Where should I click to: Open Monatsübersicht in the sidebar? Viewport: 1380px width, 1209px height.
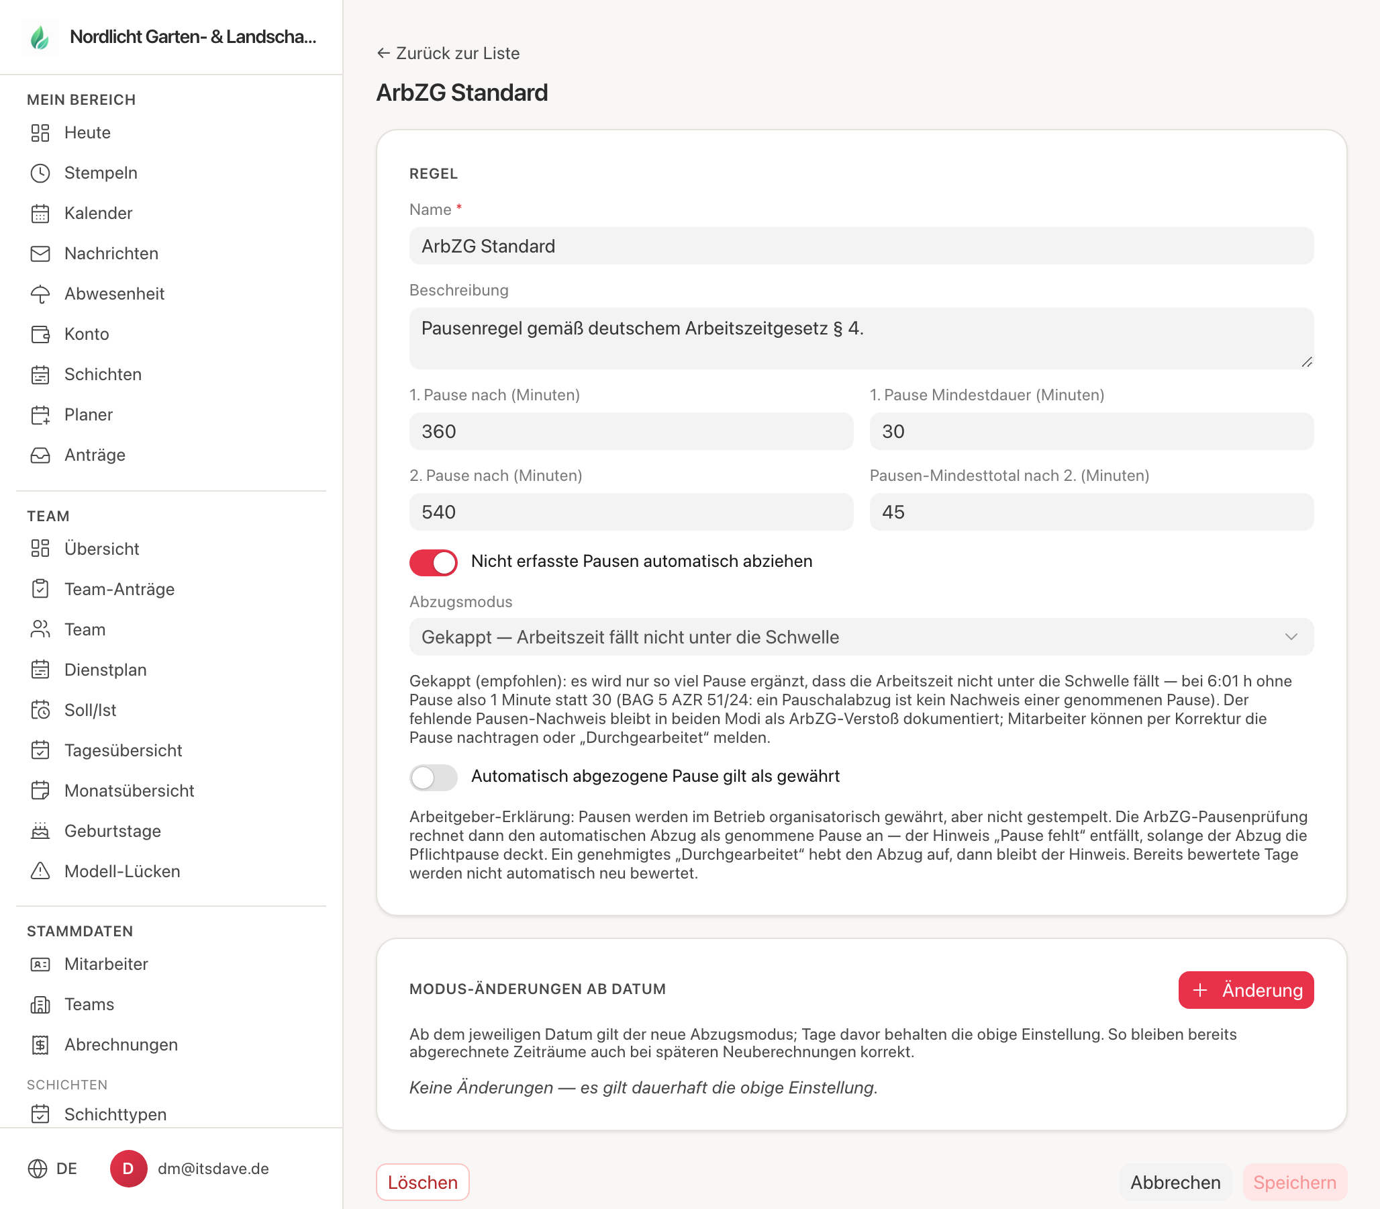[x=129, y=791]
